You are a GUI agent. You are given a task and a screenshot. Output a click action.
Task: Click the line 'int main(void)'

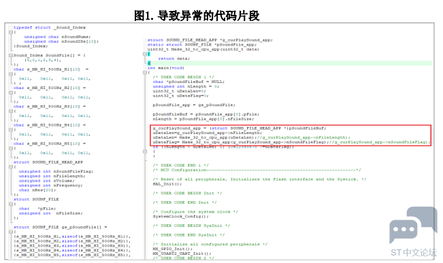[166, 68]
